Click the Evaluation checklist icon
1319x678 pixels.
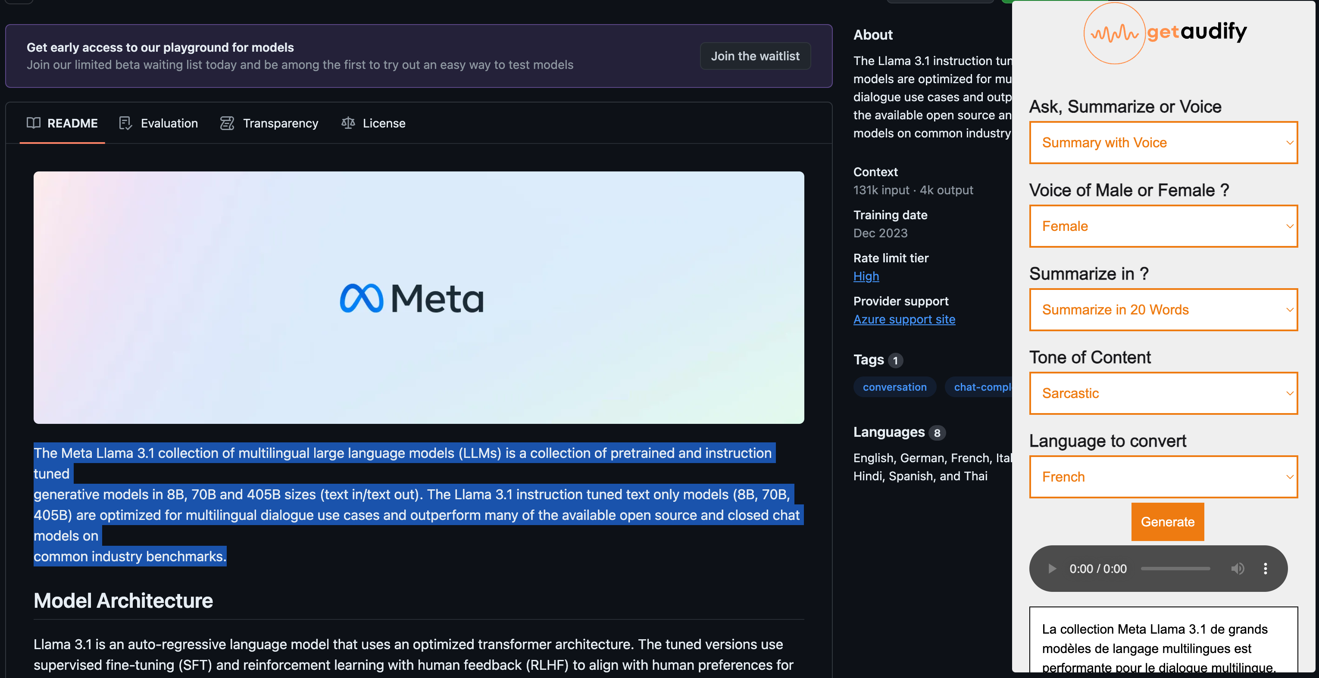point(125,123)
